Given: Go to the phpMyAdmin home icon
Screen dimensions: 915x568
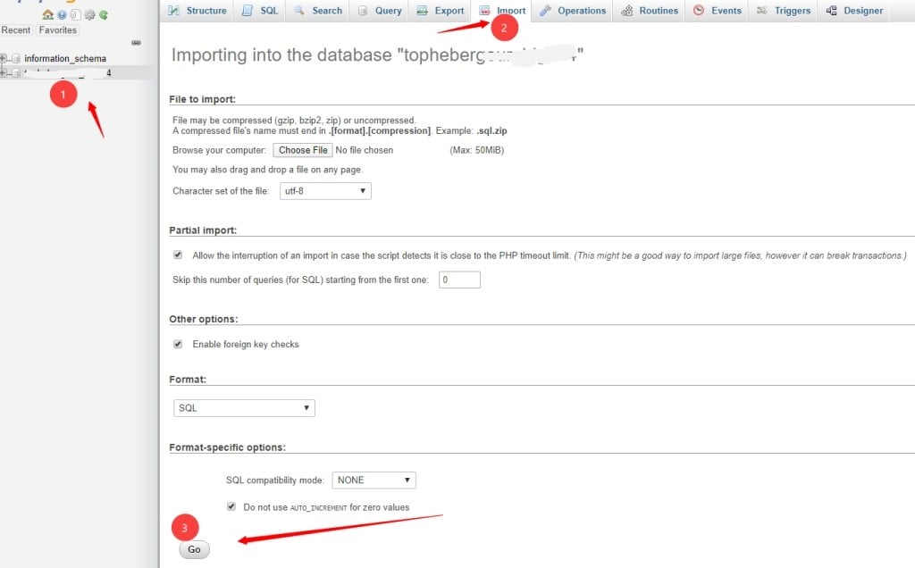Looking at the screenshot, I should [48, 14].
